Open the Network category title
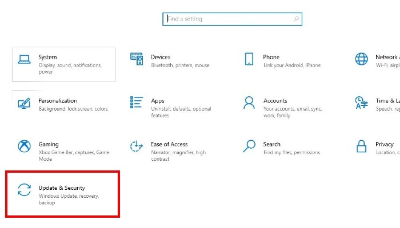 click(x=387, y=57)
